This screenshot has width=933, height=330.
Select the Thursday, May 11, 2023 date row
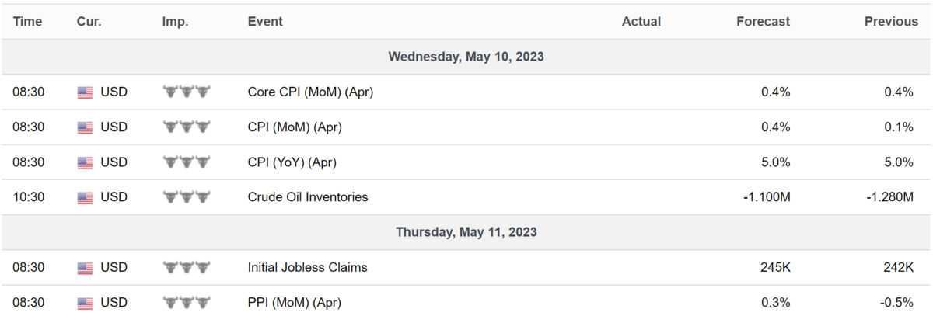pyautogui.click(x=466, y=232)
